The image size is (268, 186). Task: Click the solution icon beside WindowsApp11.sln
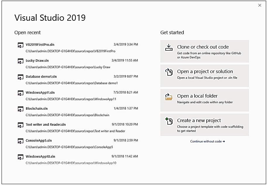[x=20, y=93]
